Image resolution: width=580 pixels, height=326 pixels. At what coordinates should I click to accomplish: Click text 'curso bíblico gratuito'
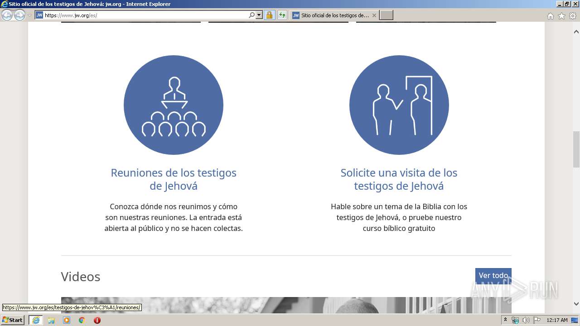click(x=399, y=228)
